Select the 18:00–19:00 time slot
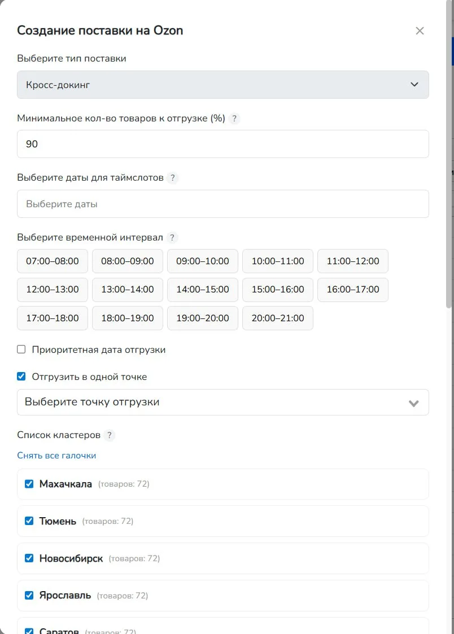The height and width of the screenshot is (634, 454). 128,318
